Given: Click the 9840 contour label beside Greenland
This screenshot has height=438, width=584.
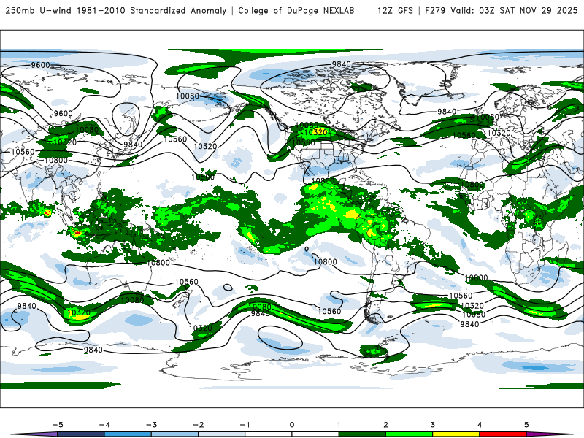Looking at the screenshot, I should [447, 112].
